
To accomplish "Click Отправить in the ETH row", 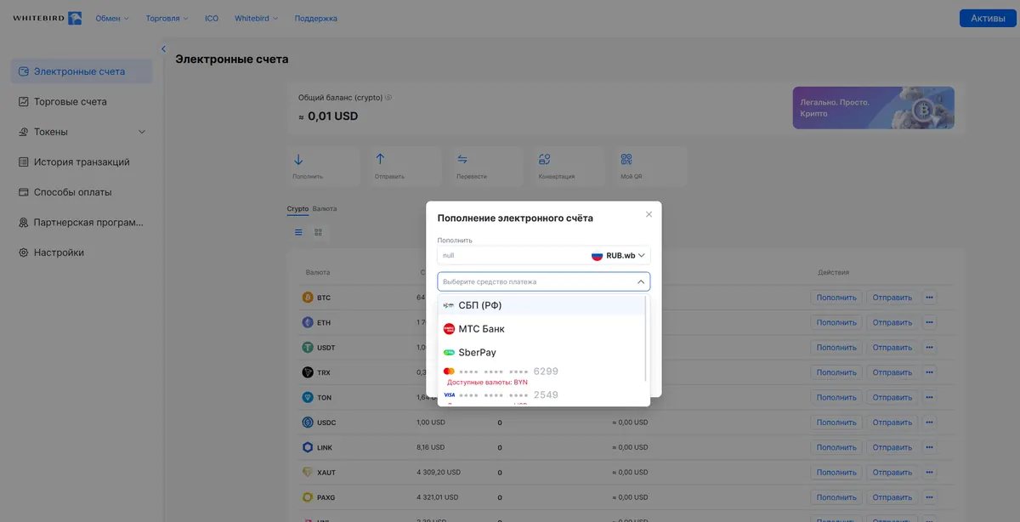I will 892,323.
